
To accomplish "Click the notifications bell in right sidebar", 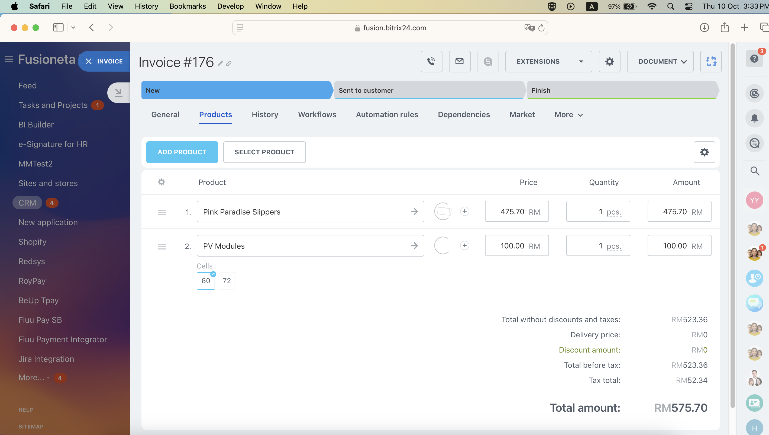I will coord(754,119).
